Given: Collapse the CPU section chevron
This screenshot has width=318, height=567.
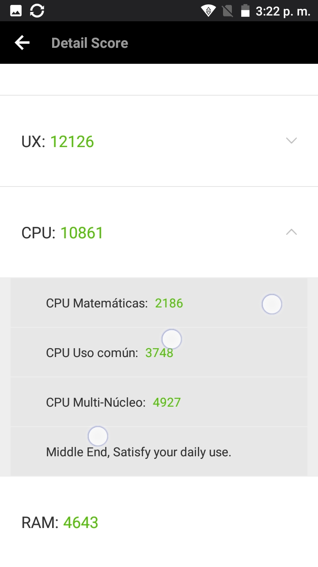Looking at the screenshot, I should pyautogui.click(x=291, y=232).
